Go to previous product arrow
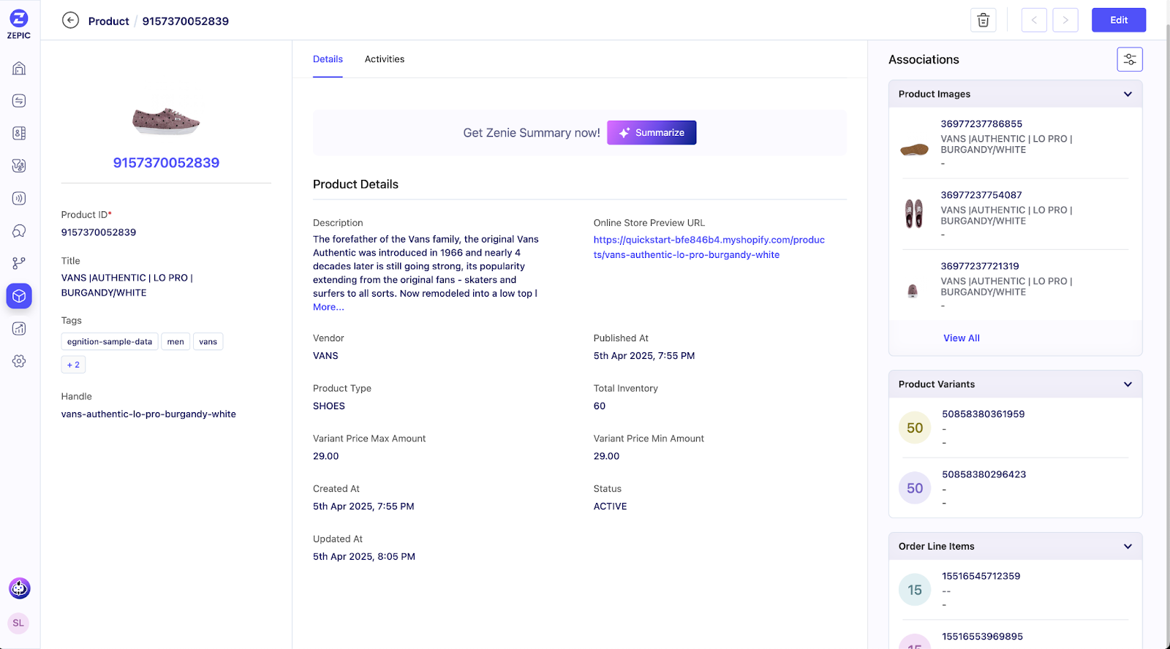This screenshot has height=649, width=1170. coord(1034,20)
